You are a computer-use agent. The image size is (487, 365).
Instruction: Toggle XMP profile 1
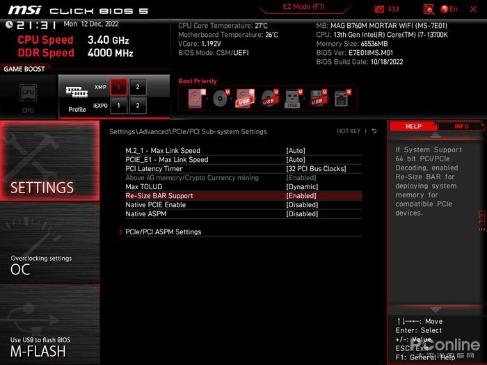click(x=119, y=87)
